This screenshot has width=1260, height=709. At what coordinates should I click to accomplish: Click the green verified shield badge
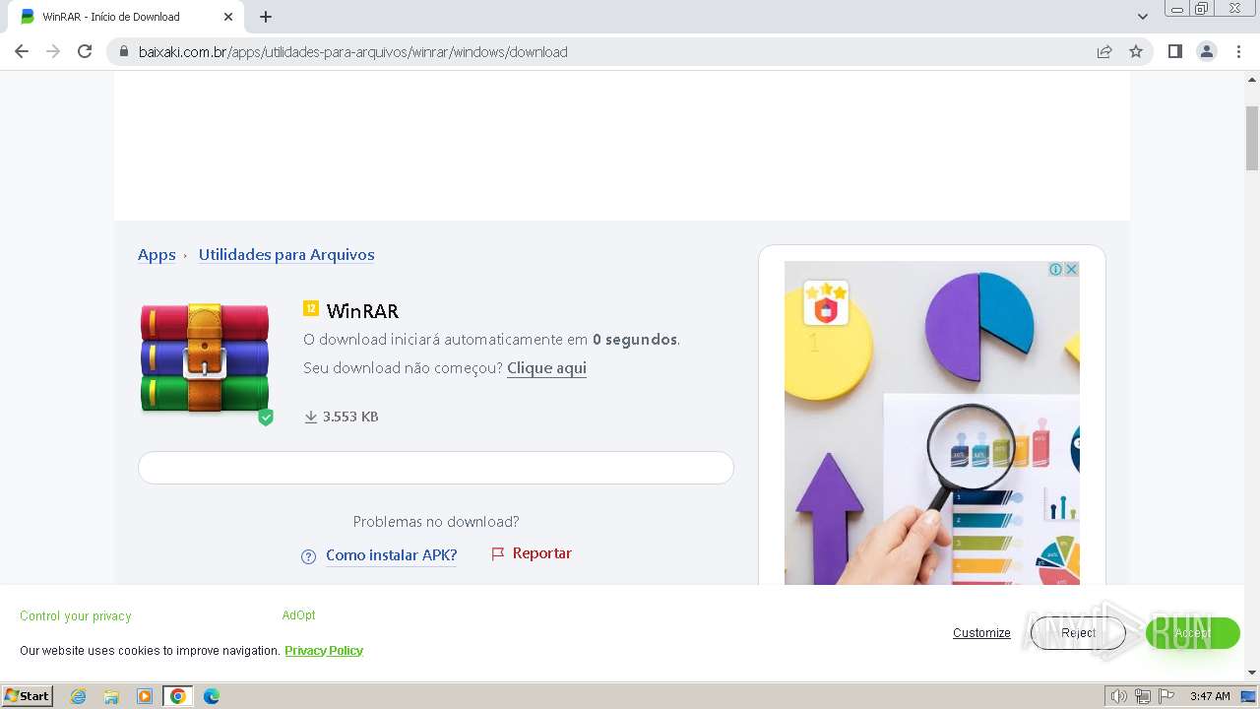[266, 418]
